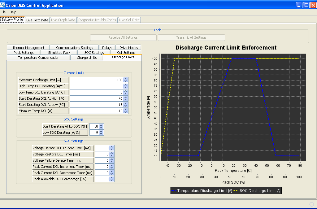The width and height of the screenshot is (317, 209).
Task: Increase Voltage Derate DCL To Zero Timer
Action: click(112, 147)
